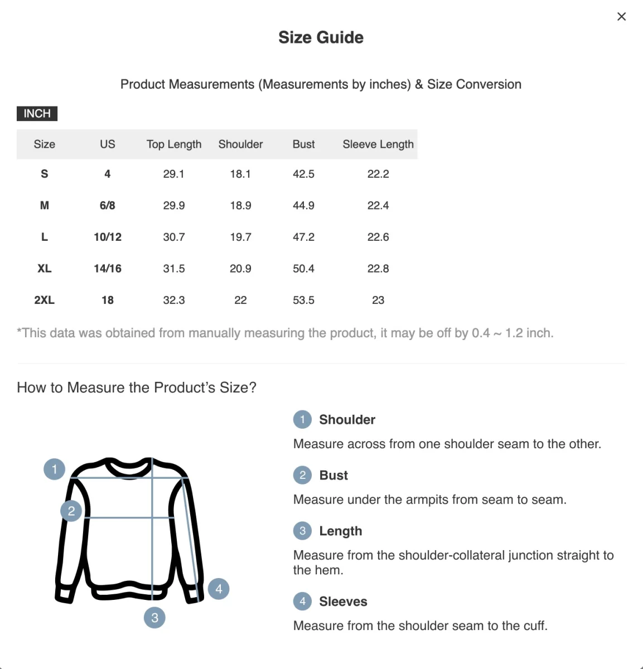Click the numbered Shoulder marker on the sweater diagram
The height and width of the screenshot is (669, 643).
(x=54, y=469)
